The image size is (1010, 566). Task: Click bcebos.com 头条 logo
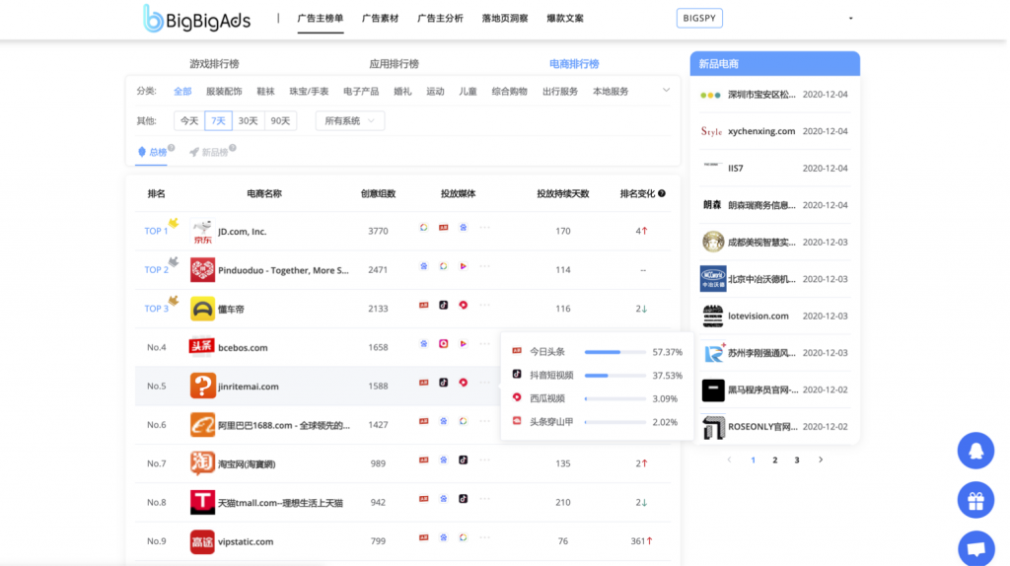click(201, 346)
